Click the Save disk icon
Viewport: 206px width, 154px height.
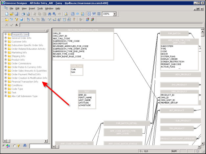coord(16,14)
